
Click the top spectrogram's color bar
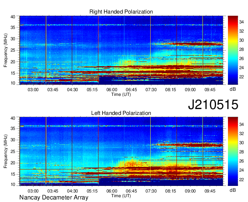tap(233, 50)
